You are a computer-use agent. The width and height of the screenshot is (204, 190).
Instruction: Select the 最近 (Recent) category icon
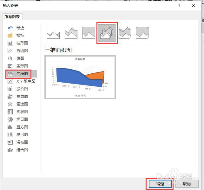pyautogui.click(x=10, y=28)
